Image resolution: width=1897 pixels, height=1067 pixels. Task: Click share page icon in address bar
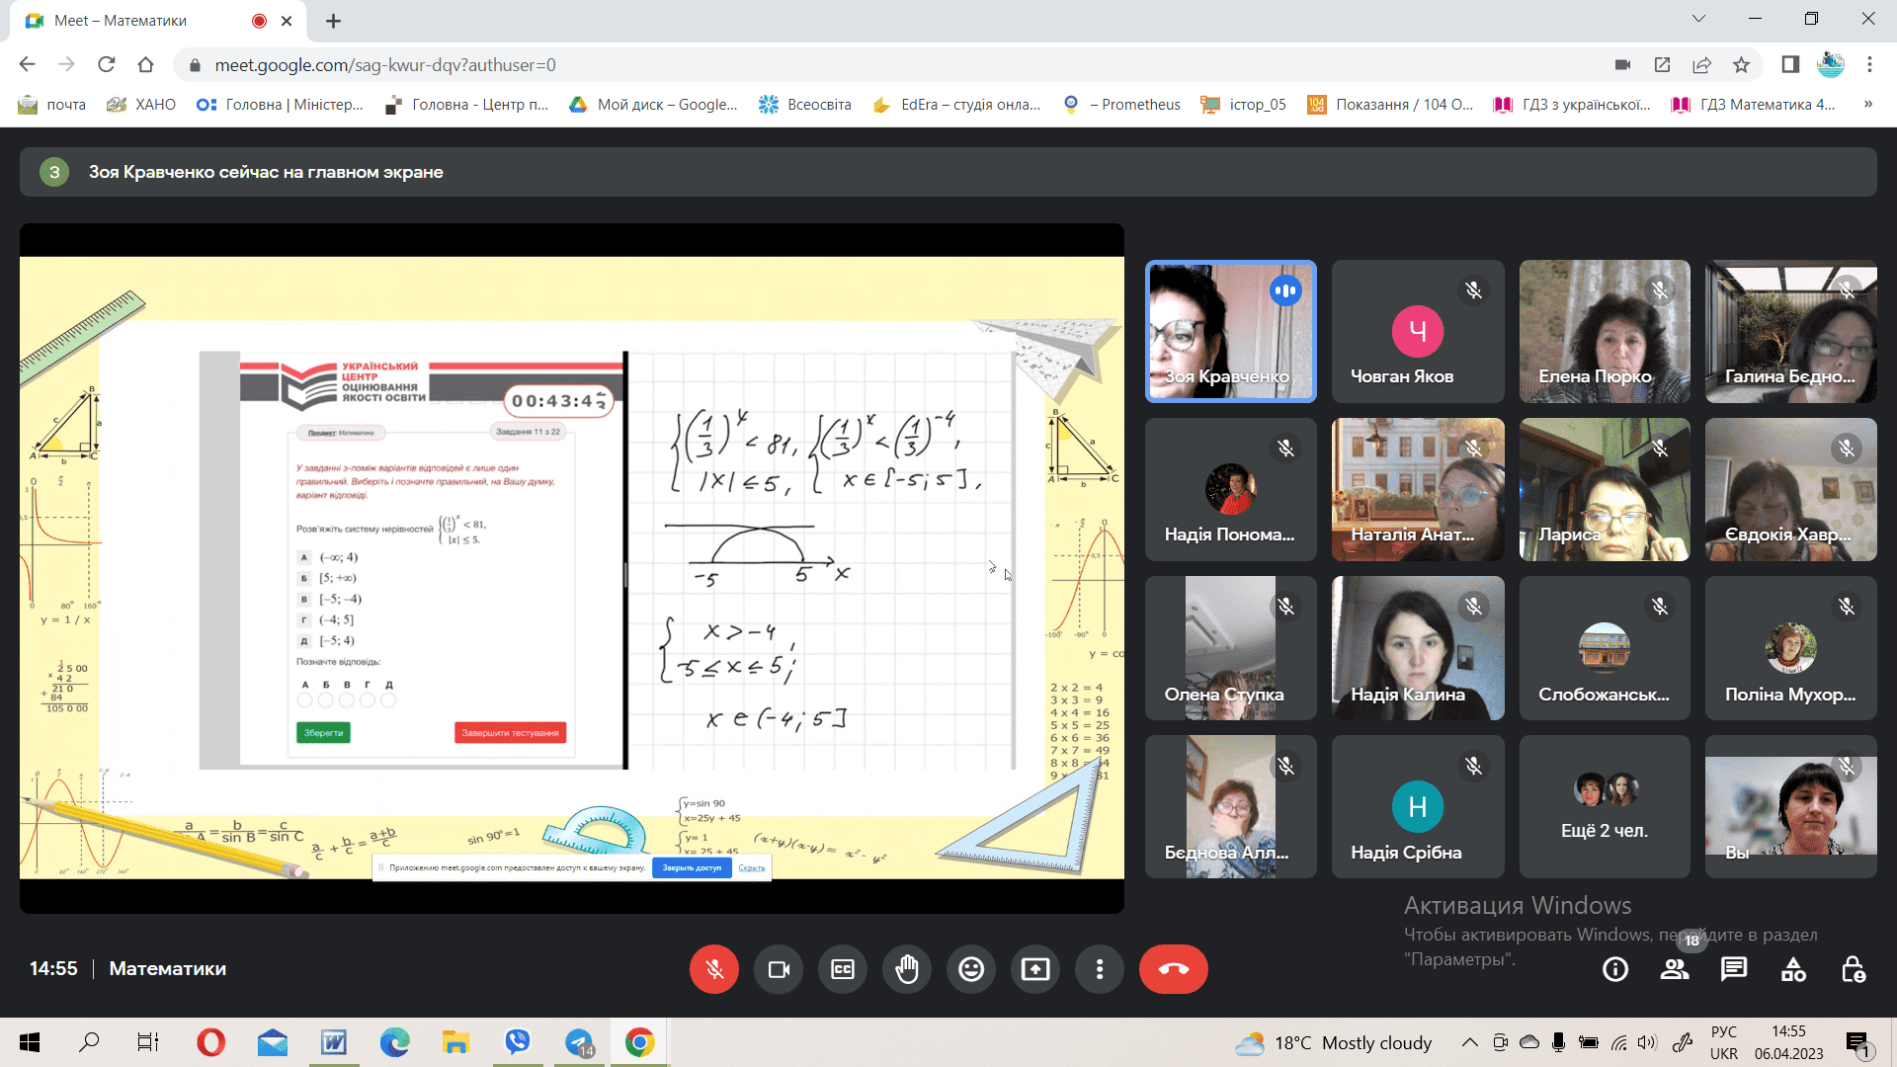(1701, 64)
